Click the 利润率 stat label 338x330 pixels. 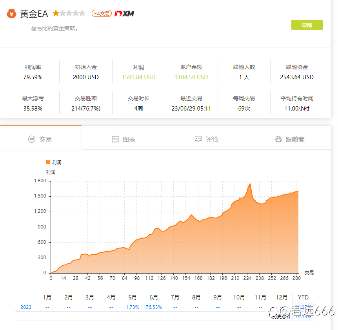tap(33, 67)
